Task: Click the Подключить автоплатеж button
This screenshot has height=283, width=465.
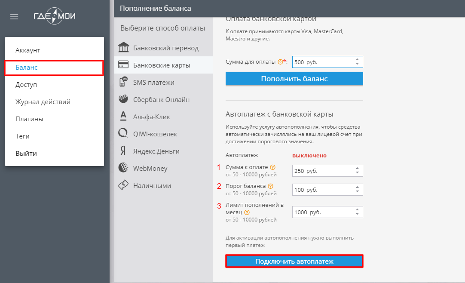Action: pyautogui.click(x=294, y=261)
